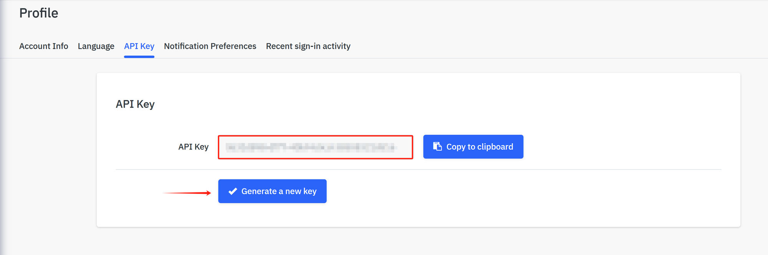Click the clipboard icon on Copy button

tap(437, 146)
